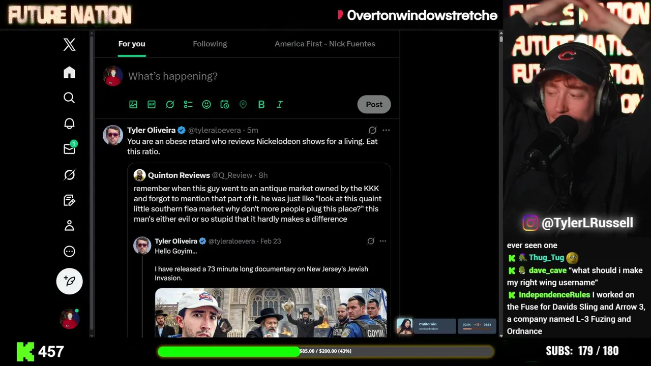Open Messages envelope icon
Screen dimensions: 651x366
click(x=70, y=148)
